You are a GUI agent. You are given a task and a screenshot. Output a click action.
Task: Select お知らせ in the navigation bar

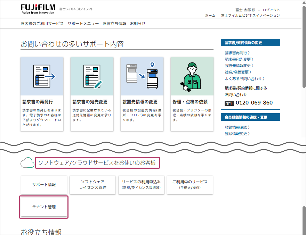[x=138, y=24]
